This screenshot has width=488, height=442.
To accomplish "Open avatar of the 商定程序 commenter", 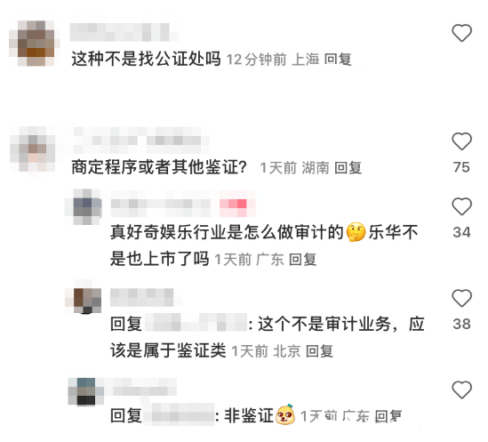I will coord(33,149).
